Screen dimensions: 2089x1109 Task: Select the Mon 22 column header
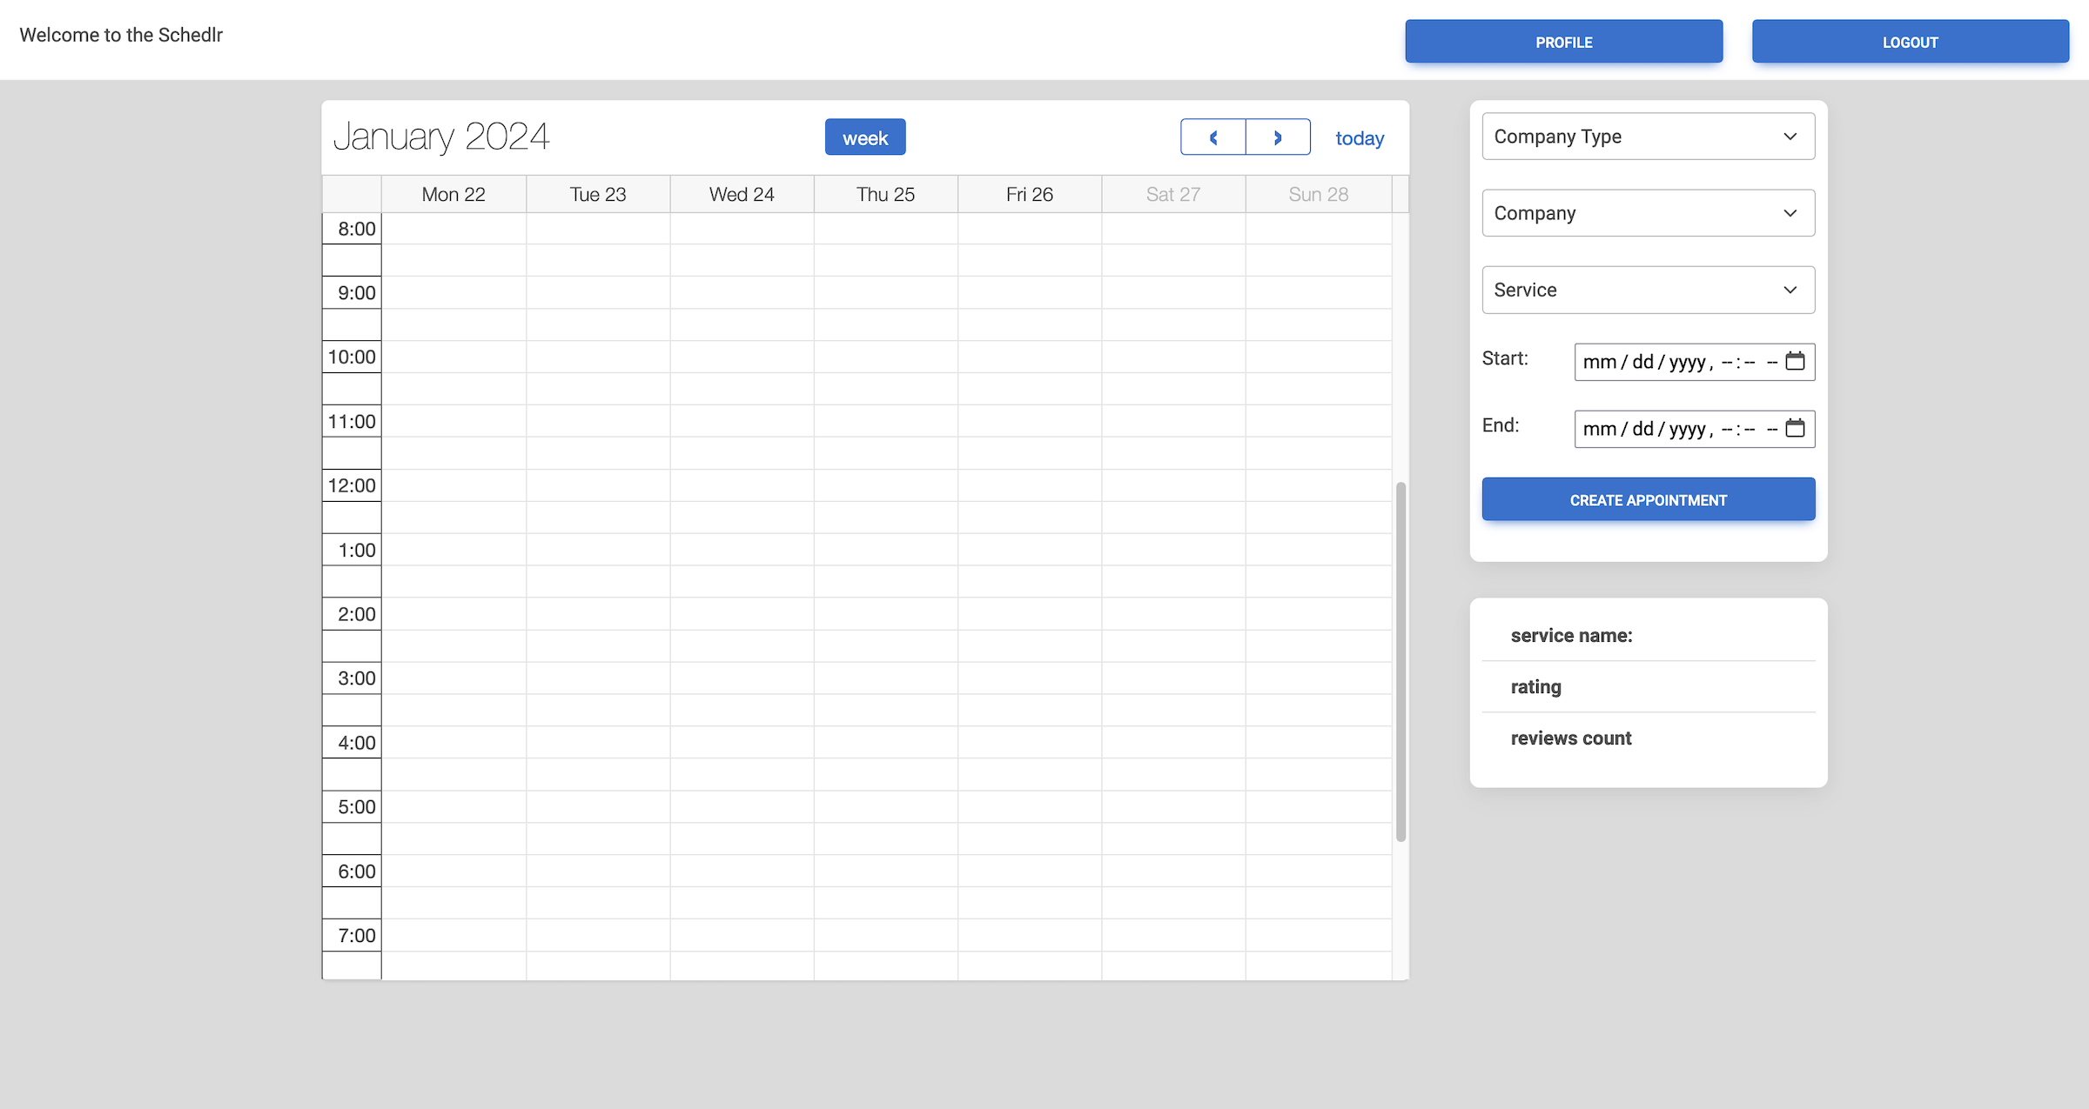pos(453,194)
